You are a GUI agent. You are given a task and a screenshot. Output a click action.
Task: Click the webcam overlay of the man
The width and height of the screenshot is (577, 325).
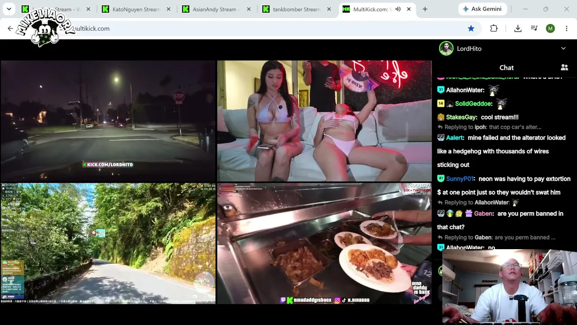[509, 286]
